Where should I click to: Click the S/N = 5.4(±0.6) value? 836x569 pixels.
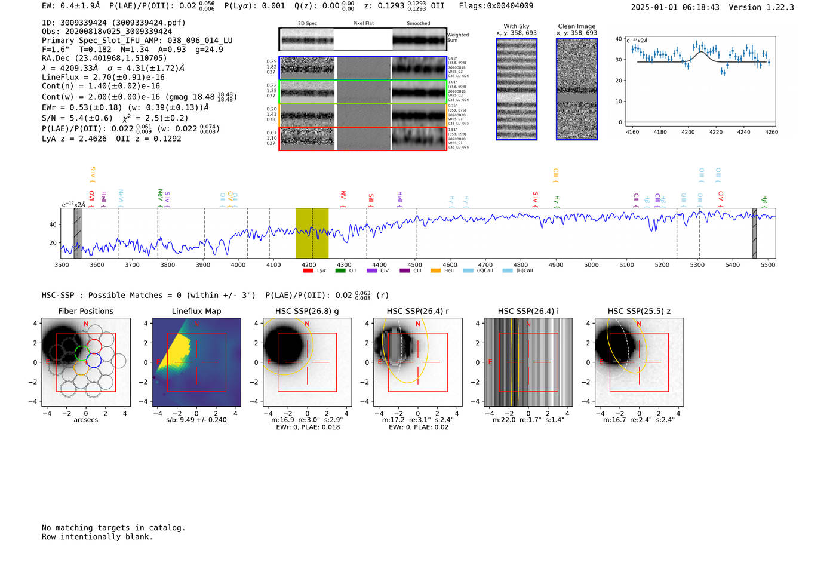(77, 118)
